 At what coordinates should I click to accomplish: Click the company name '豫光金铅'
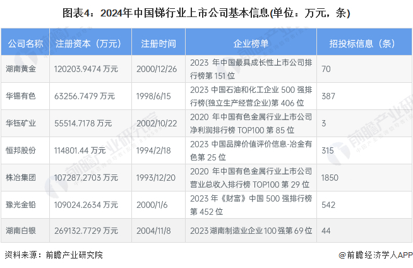(x=21, y=205)
